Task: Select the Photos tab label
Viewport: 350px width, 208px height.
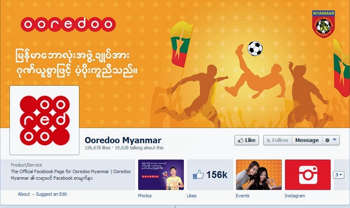Action: pyautogui.click(x=145, y=196)
